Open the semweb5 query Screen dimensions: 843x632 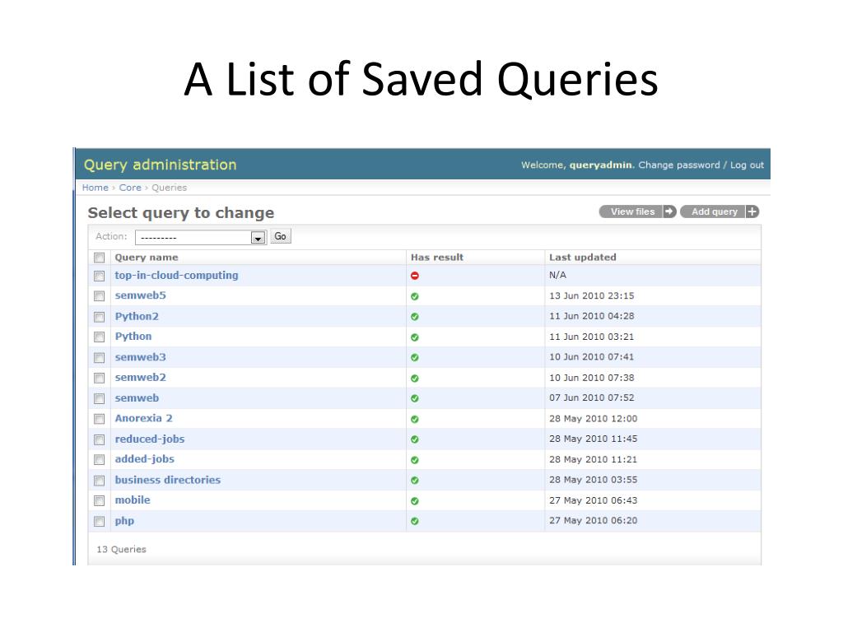coord(140,295)
